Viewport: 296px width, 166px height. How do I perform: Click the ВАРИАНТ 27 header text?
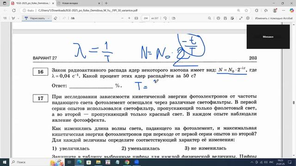[x=45, y=58]
